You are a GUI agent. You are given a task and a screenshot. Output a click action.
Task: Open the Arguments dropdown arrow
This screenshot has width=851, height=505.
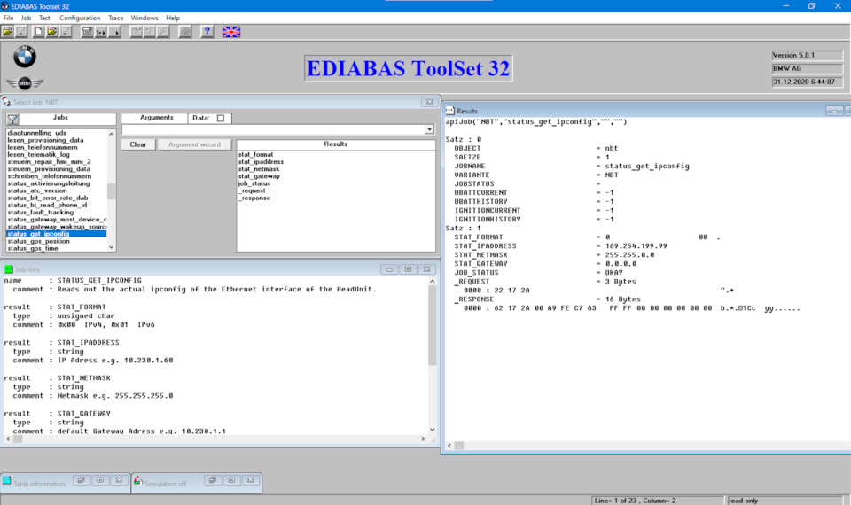click(429, 129)
